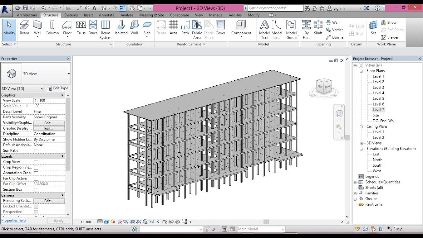Click Edit for Rendering Settings
423x238 pixels.
[49, 201]
